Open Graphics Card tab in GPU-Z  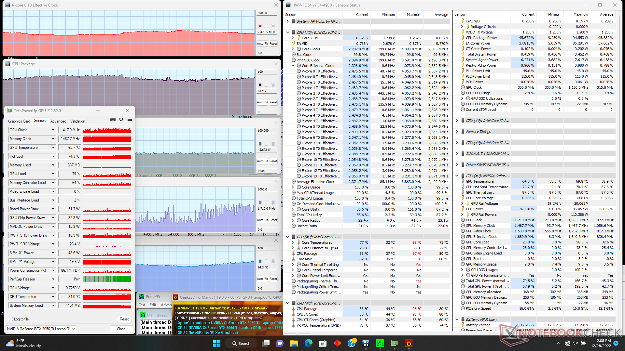[19, 121]
